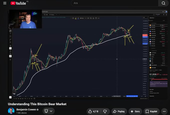This screenshot has height=115, width=170.
Task: Toggle hide all drawings eye icon
Action: pyautogui.click(x=10, y=53)
